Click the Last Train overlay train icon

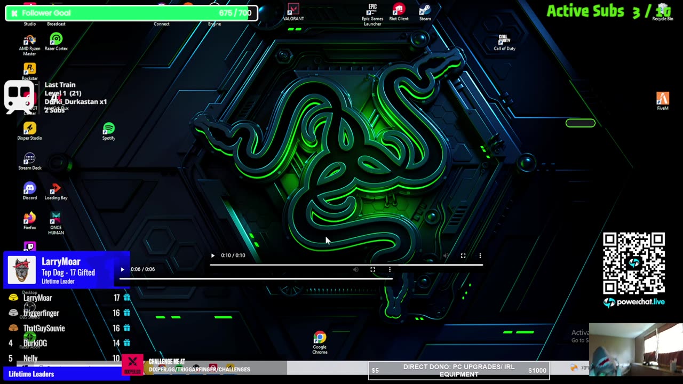(19, 97)
